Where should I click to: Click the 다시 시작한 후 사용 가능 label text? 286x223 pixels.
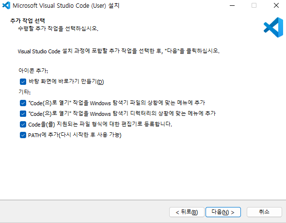90,135
